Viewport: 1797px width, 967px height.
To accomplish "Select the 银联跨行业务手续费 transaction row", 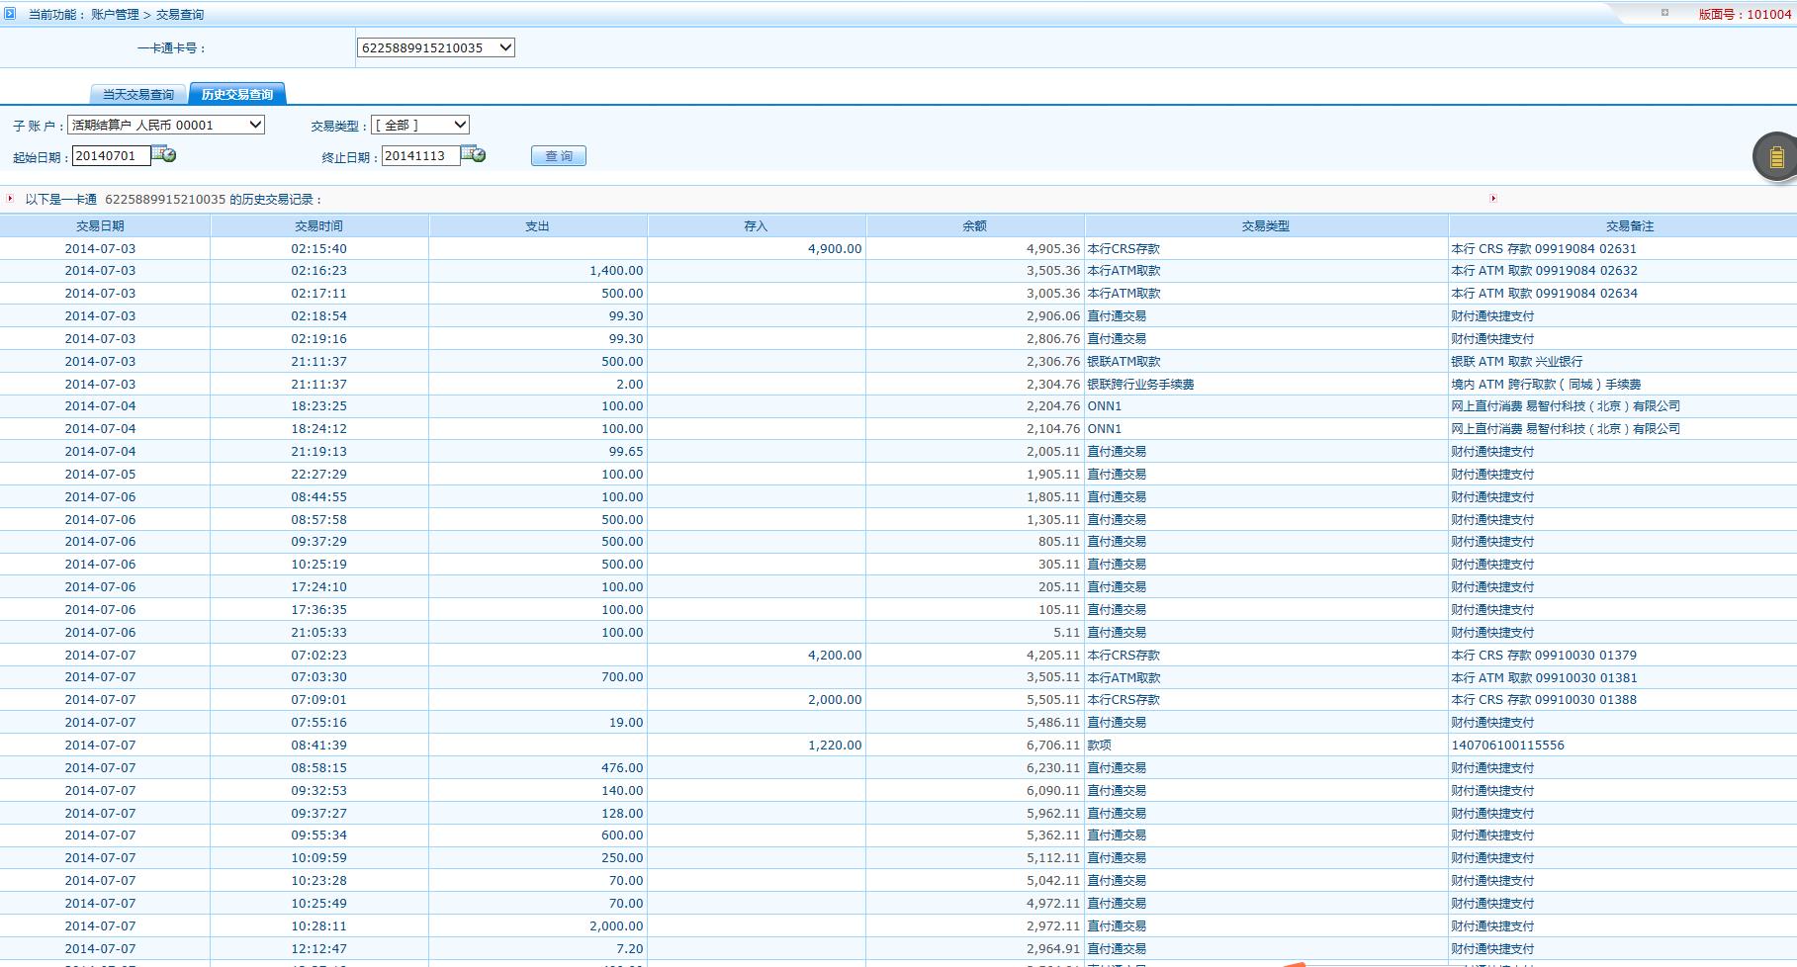I will coord(1140,385).
